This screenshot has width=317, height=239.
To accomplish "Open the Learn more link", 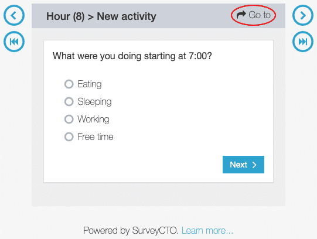I will pyautogui.click(x=207, y=231).
